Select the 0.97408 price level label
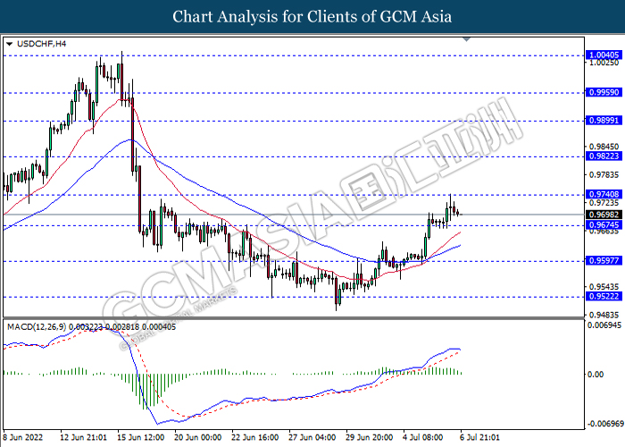 tap(604, 194)
